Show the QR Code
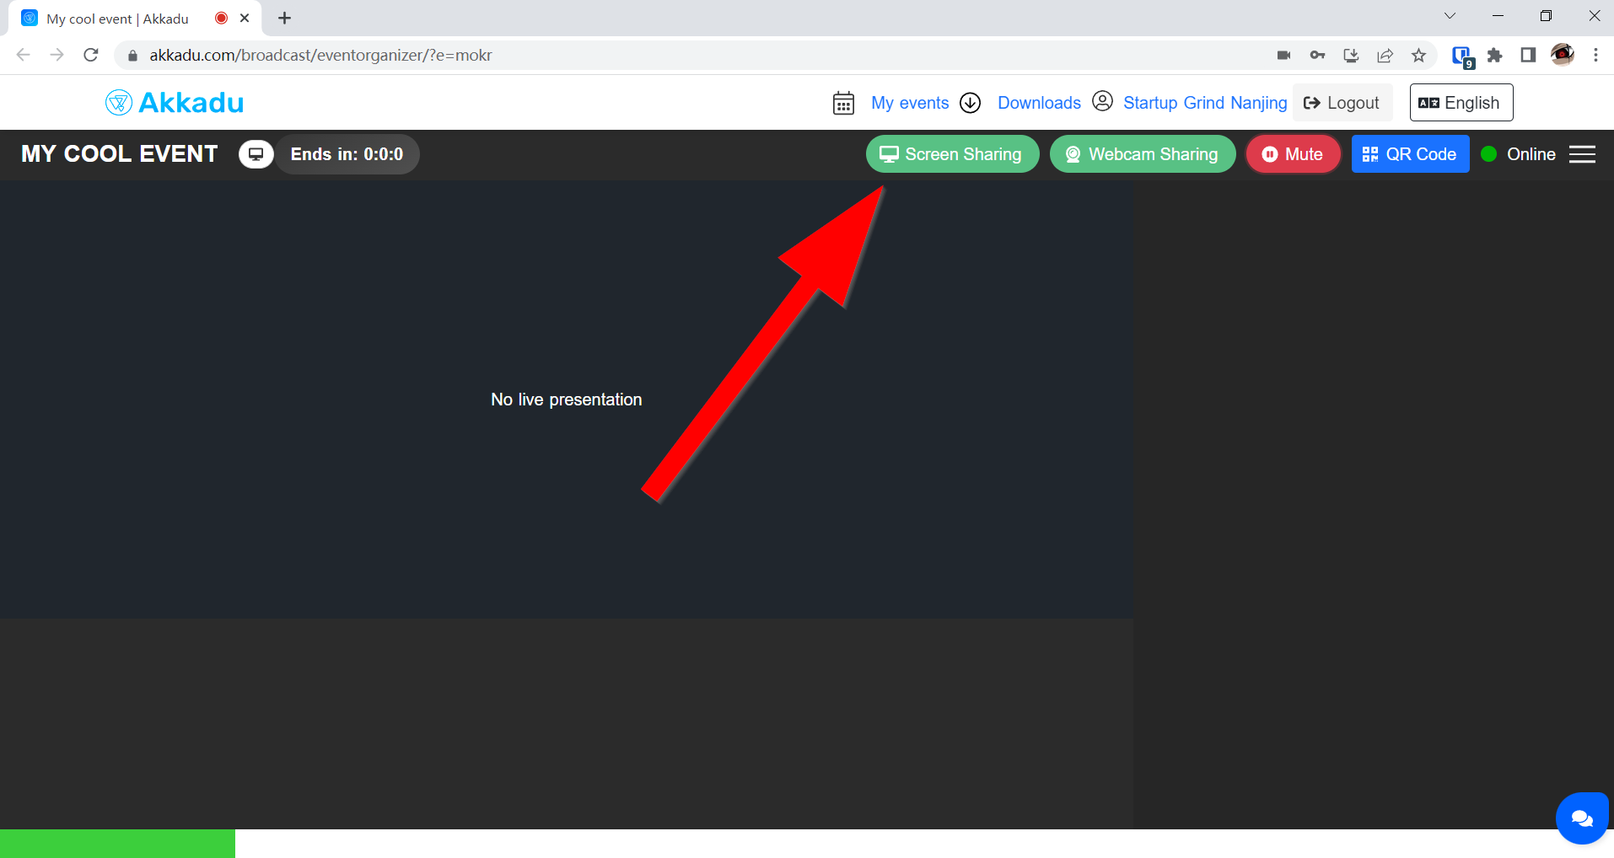This screenshot has width=1614, height=858. pos(1410,154)
